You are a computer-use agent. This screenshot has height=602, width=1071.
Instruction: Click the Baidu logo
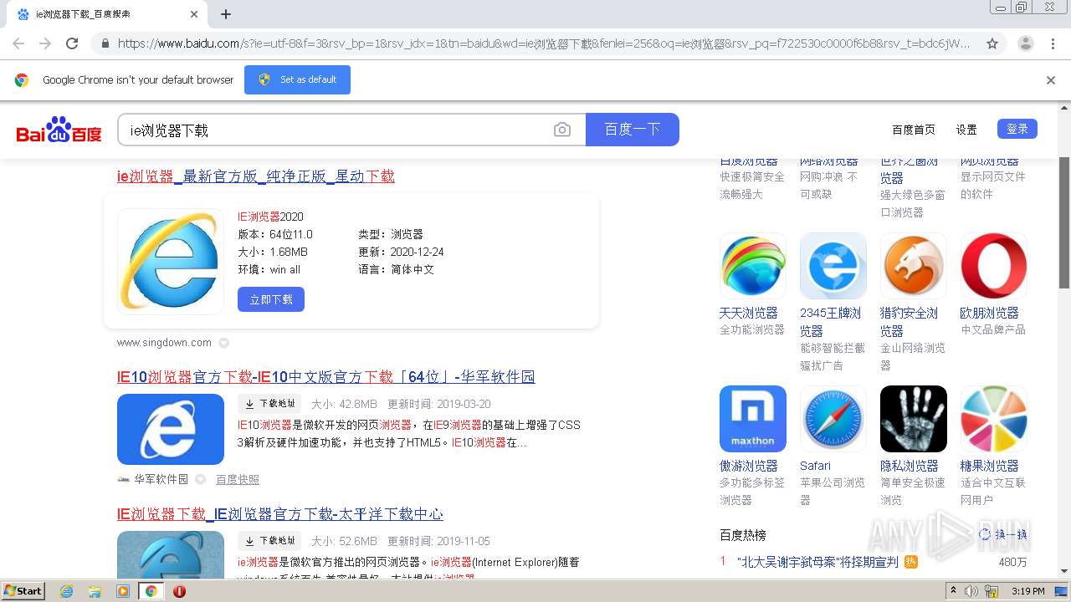click(59, 130)
